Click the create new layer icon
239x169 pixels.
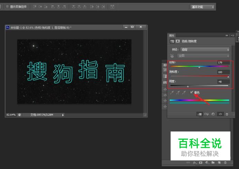coord(219,162)
